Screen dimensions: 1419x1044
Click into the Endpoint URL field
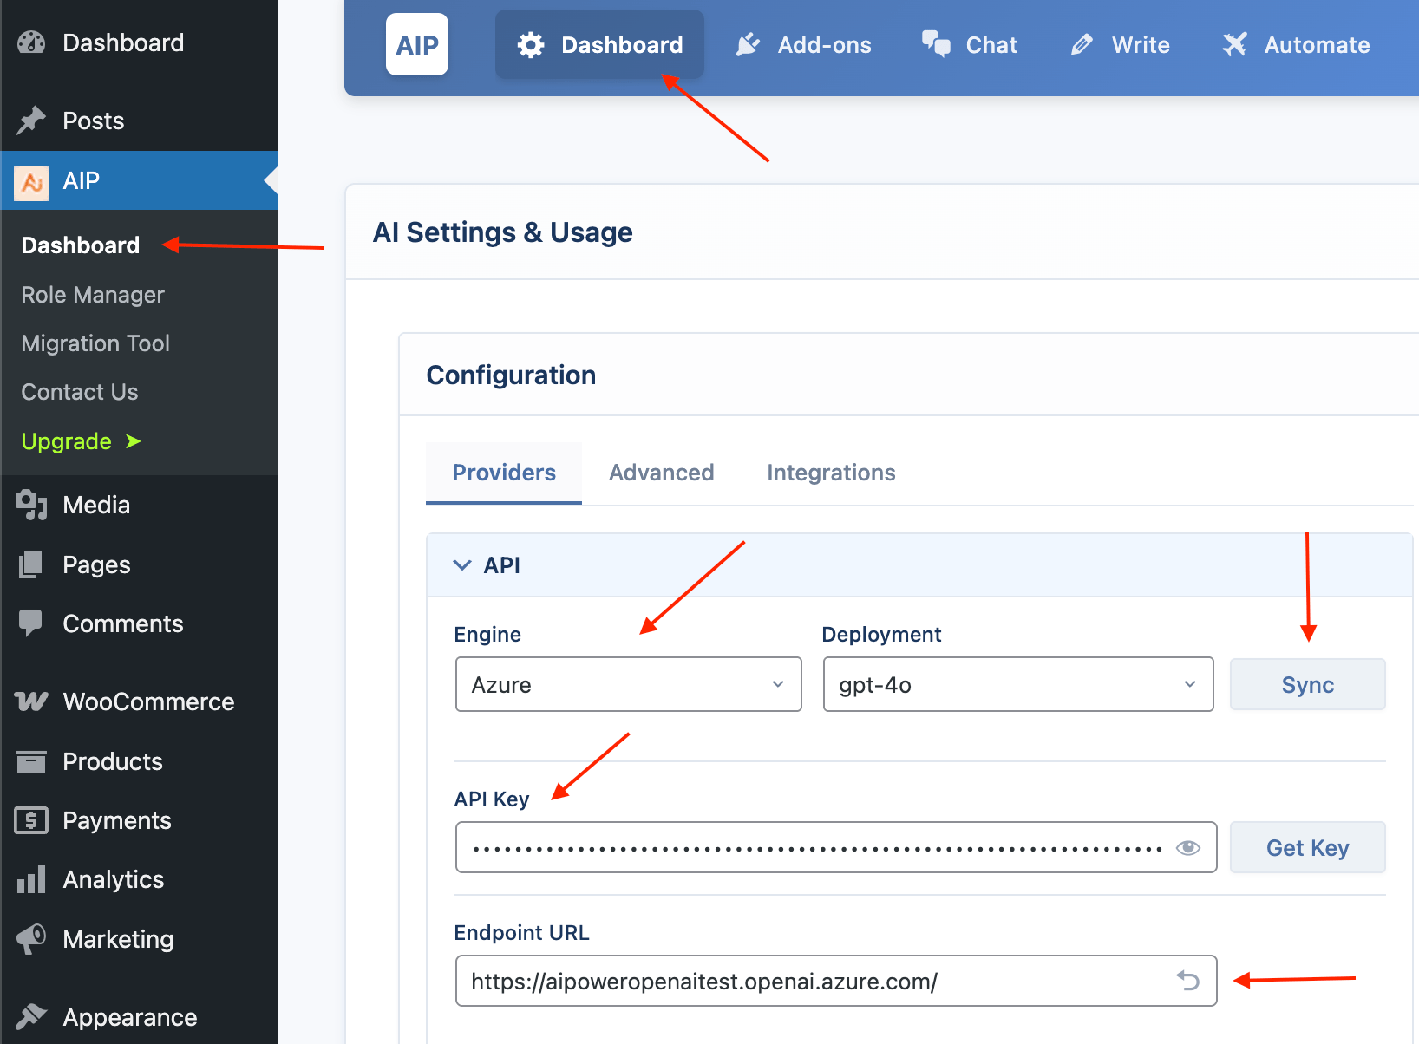click(836, 981)
